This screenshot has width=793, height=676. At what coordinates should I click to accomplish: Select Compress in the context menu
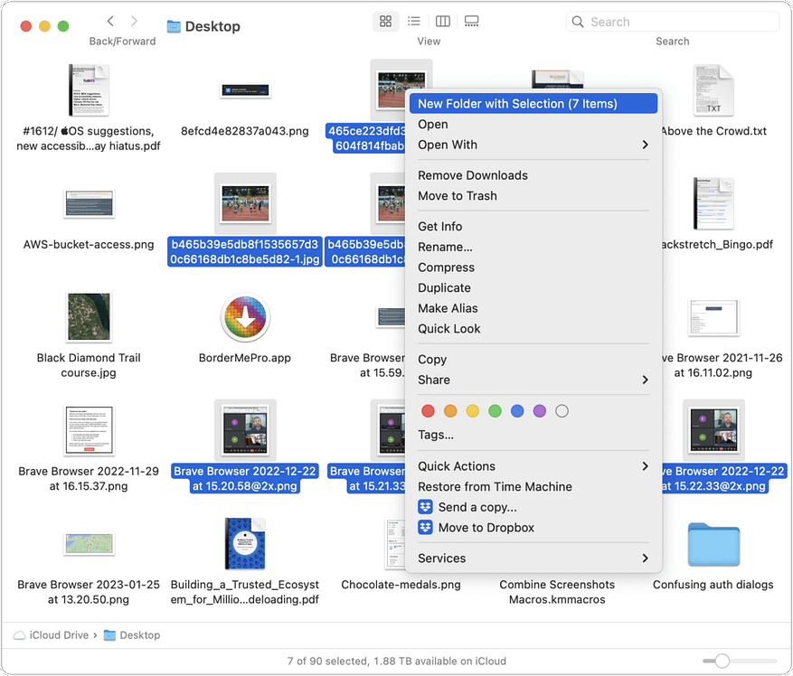click(x=446, y=268)
